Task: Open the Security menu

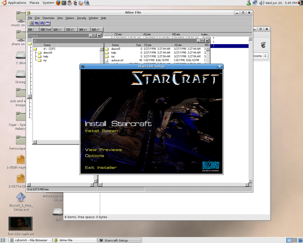Action: point(81,18)
